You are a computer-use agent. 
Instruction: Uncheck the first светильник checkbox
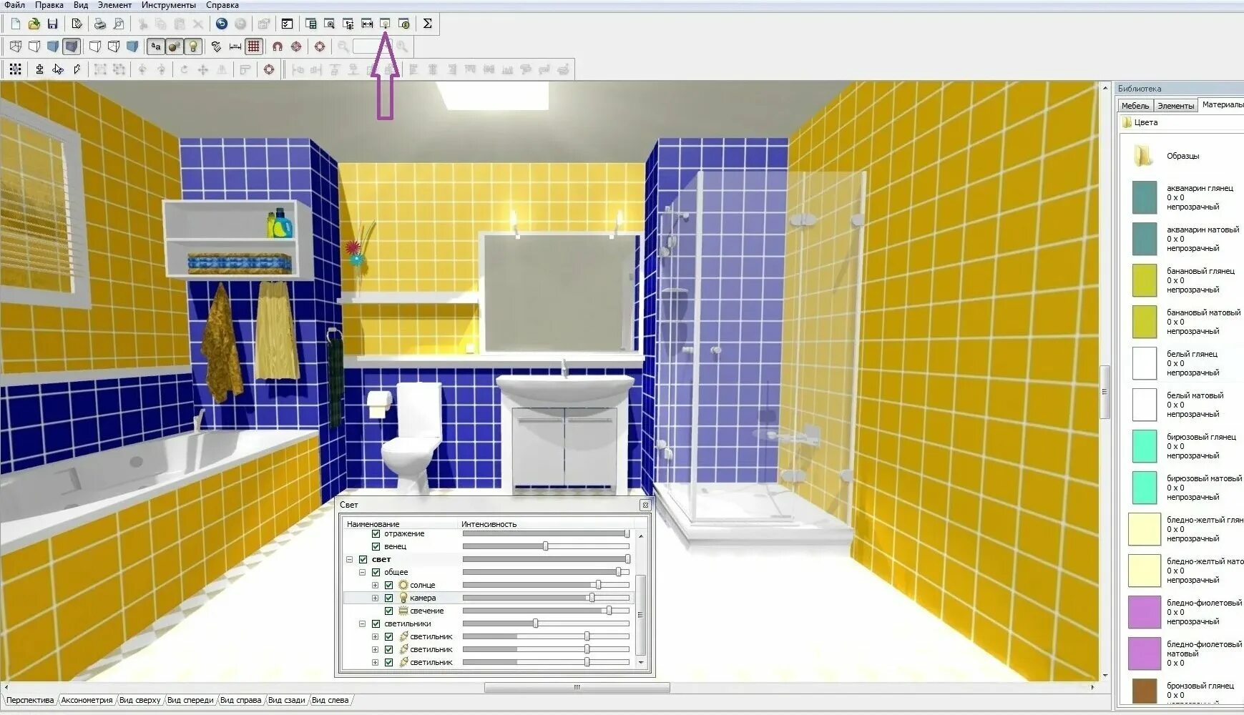coord(388,636)
